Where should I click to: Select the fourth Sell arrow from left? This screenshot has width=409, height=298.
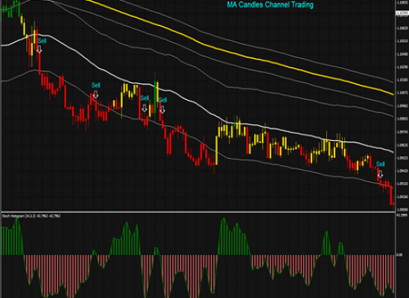162,110
